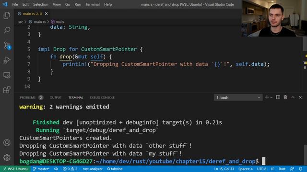Kill terminal with trash icon
Screen dimensions: 307x172
click(x=285, y=97)
